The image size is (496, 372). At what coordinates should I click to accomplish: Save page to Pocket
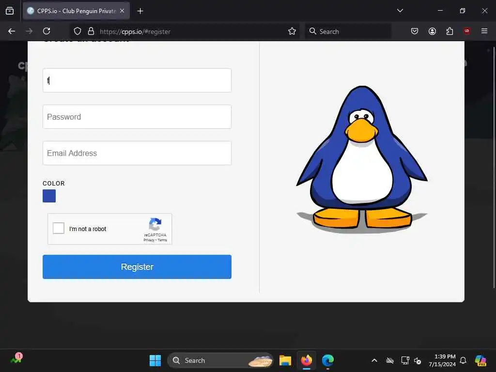point(415,31)
